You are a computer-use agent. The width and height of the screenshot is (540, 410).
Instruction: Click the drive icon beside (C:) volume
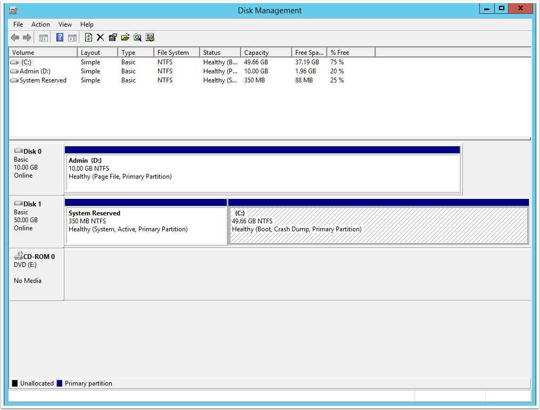[14, 62]
